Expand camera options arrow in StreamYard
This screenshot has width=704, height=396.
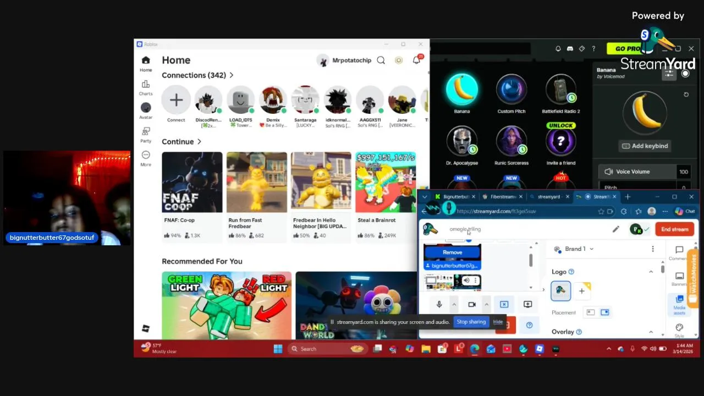[486, 304]
